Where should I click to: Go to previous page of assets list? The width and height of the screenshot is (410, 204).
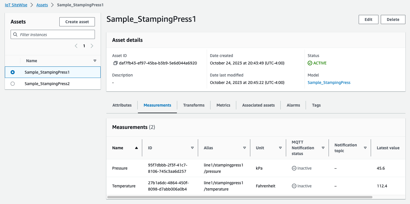pyautogui.click(x=76, y=46)
